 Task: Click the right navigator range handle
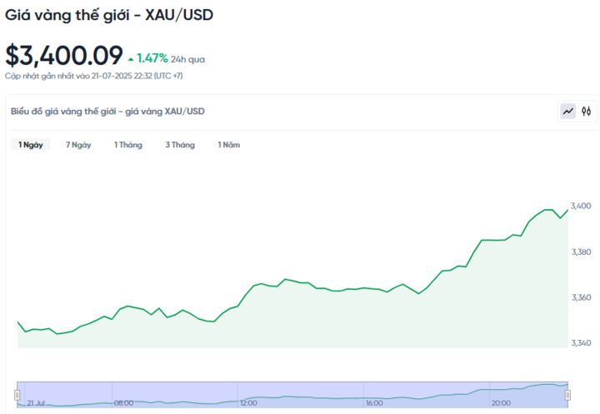tap(567, 394)
